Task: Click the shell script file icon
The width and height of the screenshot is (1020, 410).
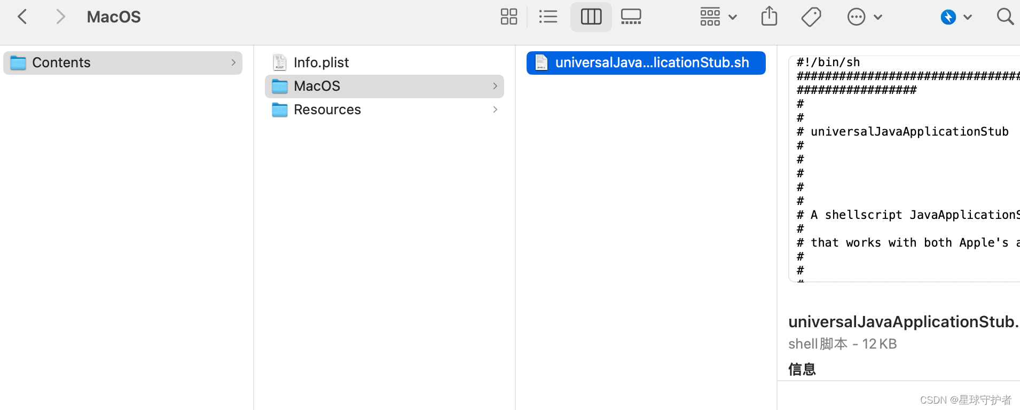Action: pyautogui.click(x=541, y=62)
